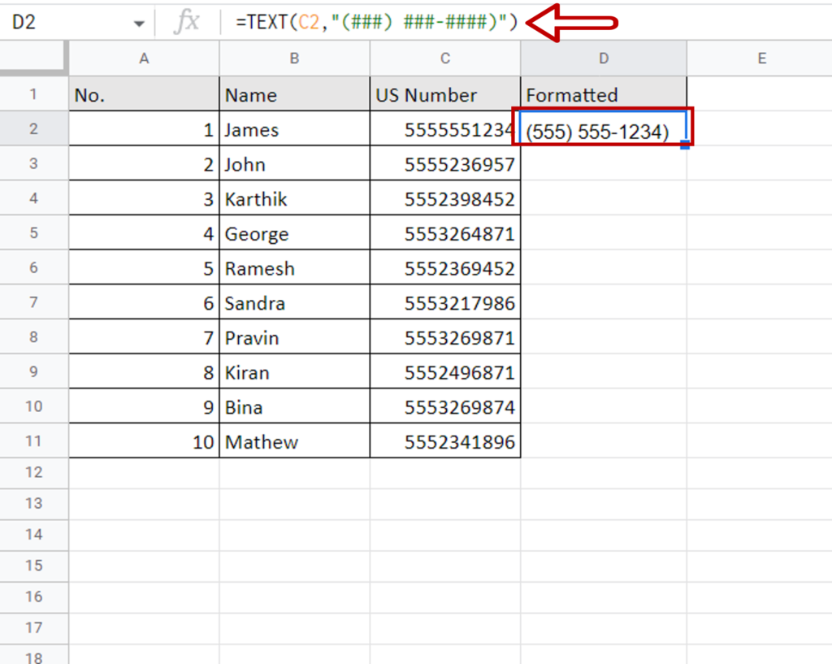The image size is (832, 664).
Task: Select column C header
Action: [445, 59]
